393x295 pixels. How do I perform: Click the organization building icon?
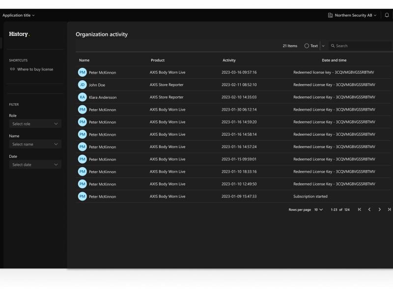pyautogui.click(x=330, y=15)
